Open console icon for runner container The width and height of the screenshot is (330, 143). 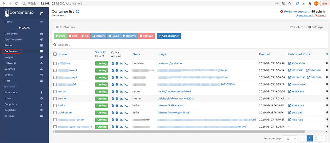[x=126, y=99]
